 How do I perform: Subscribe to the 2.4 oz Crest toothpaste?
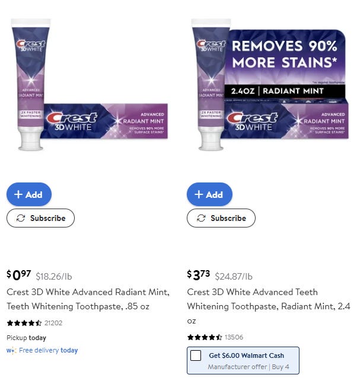click(x=221, y=218)
